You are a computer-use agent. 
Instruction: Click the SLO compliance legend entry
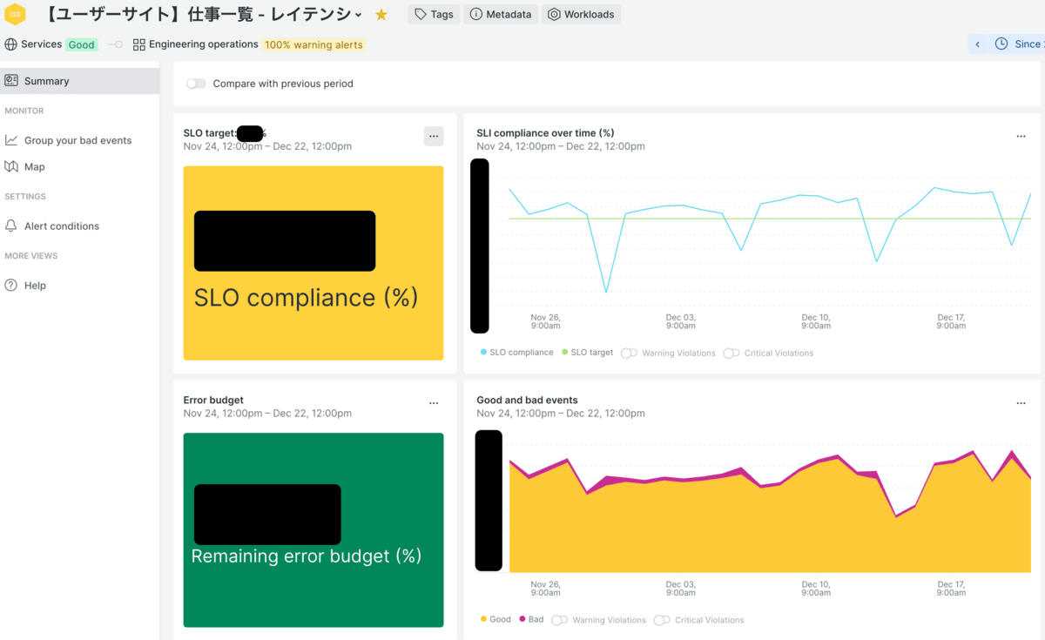(517, 353)
